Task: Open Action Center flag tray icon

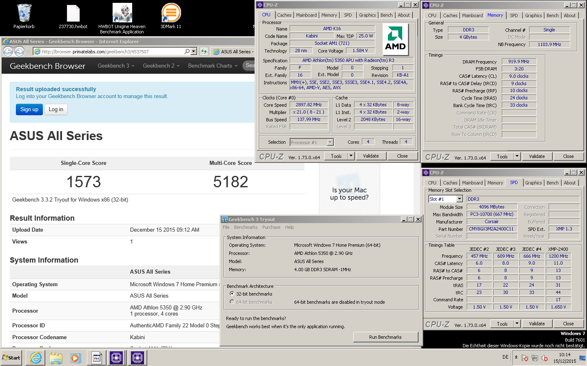Action: pos(525,358)
